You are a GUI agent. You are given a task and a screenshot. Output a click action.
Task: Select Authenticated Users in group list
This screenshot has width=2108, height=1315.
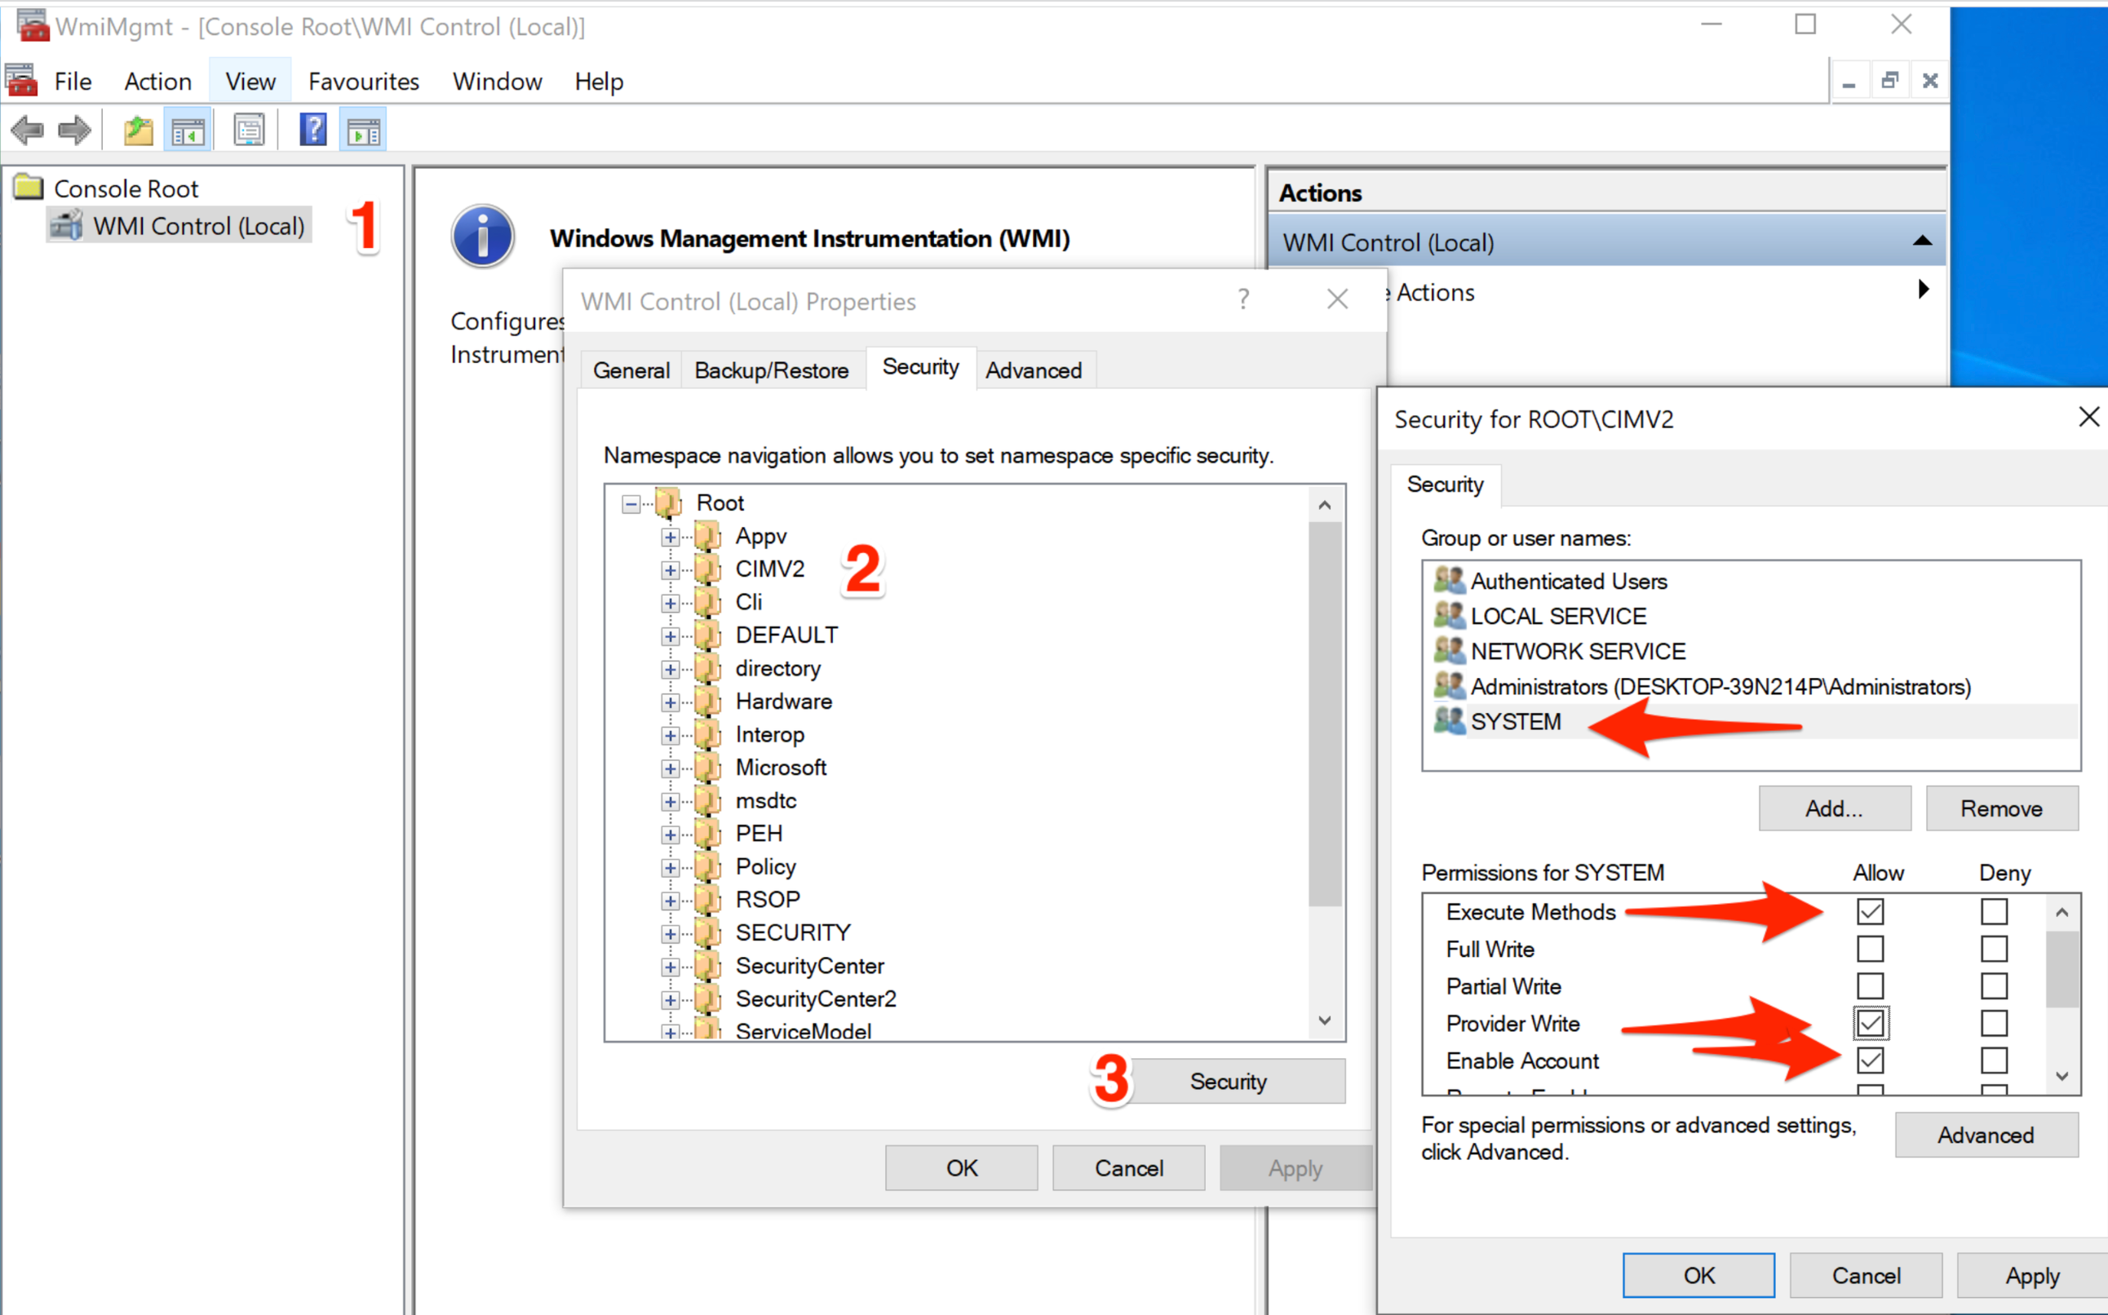tap(1568, 581)
